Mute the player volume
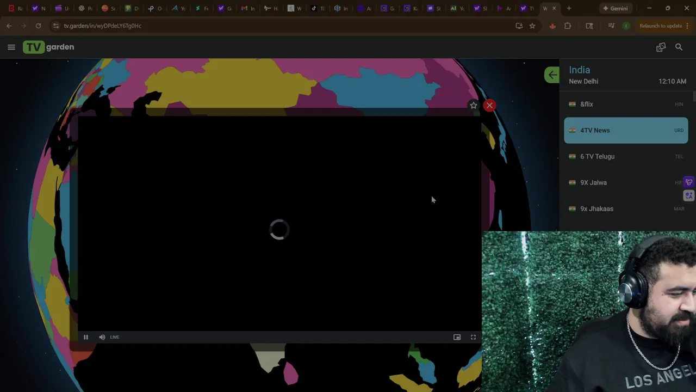The width and height of the screenshot is (696, 392). click(x=102, y=337)
